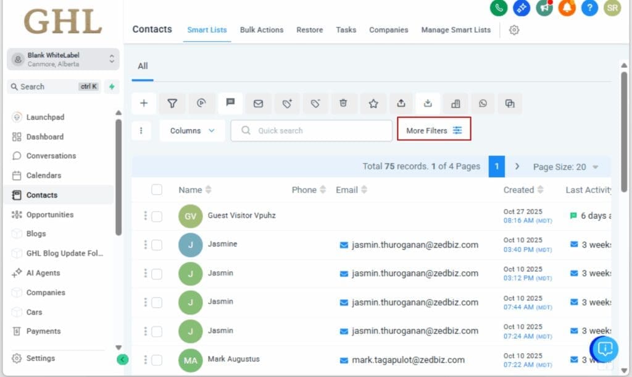Open the import contacts download icon
The image size is (632, 377).
point(428,103)
